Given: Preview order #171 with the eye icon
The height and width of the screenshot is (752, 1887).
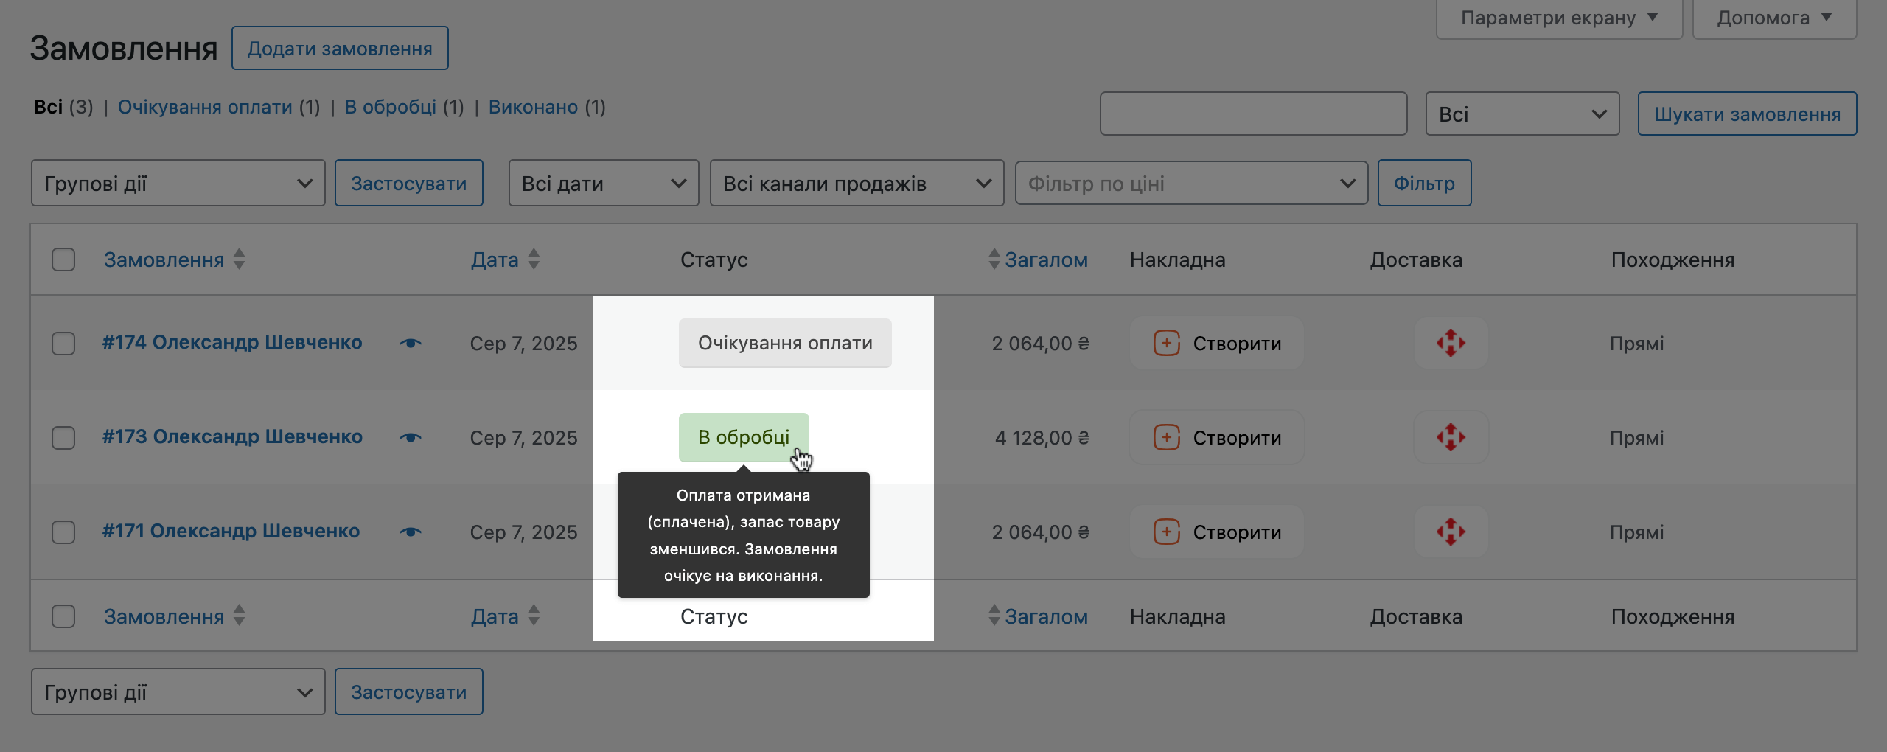Looking at the screenshot, I should pyautogui.click(x=411, y=532).
